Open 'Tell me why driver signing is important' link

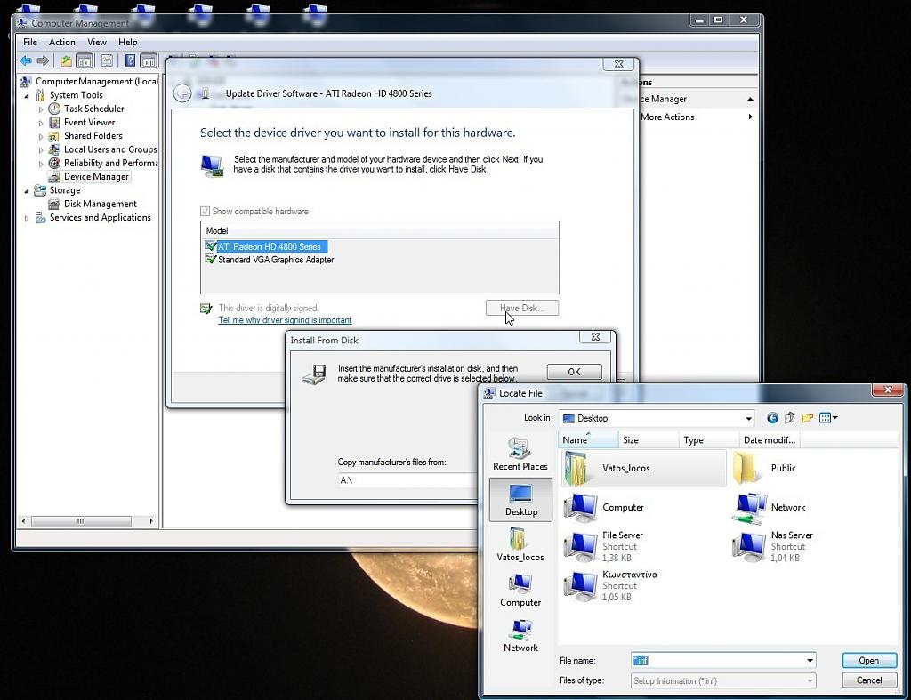(x=285, y=320)
